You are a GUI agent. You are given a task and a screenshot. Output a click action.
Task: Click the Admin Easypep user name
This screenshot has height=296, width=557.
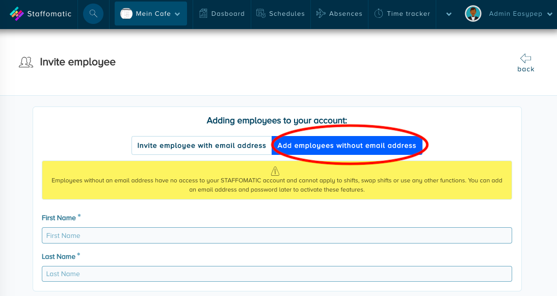click(x=515, y=14)
